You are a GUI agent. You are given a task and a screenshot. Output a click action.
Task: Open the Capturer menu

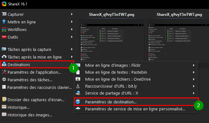[37, 14]
